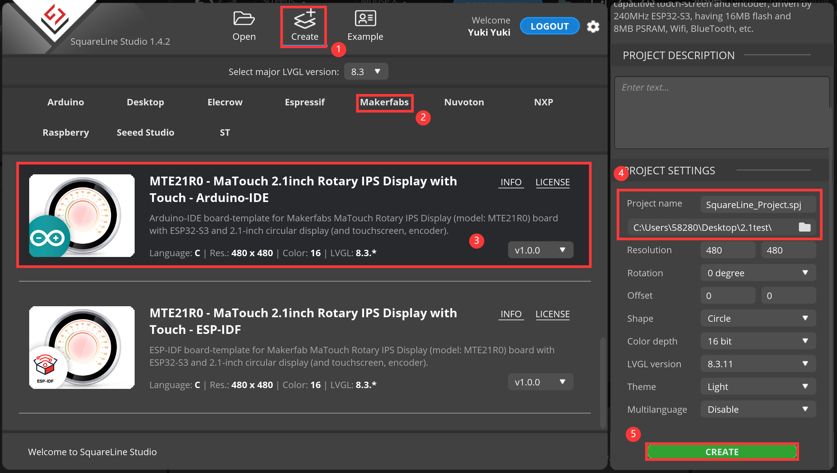837x473 pixels.
Task: Click the 'Welcome to SquareLine Studio' status text
Action: (x=92, y=452)
